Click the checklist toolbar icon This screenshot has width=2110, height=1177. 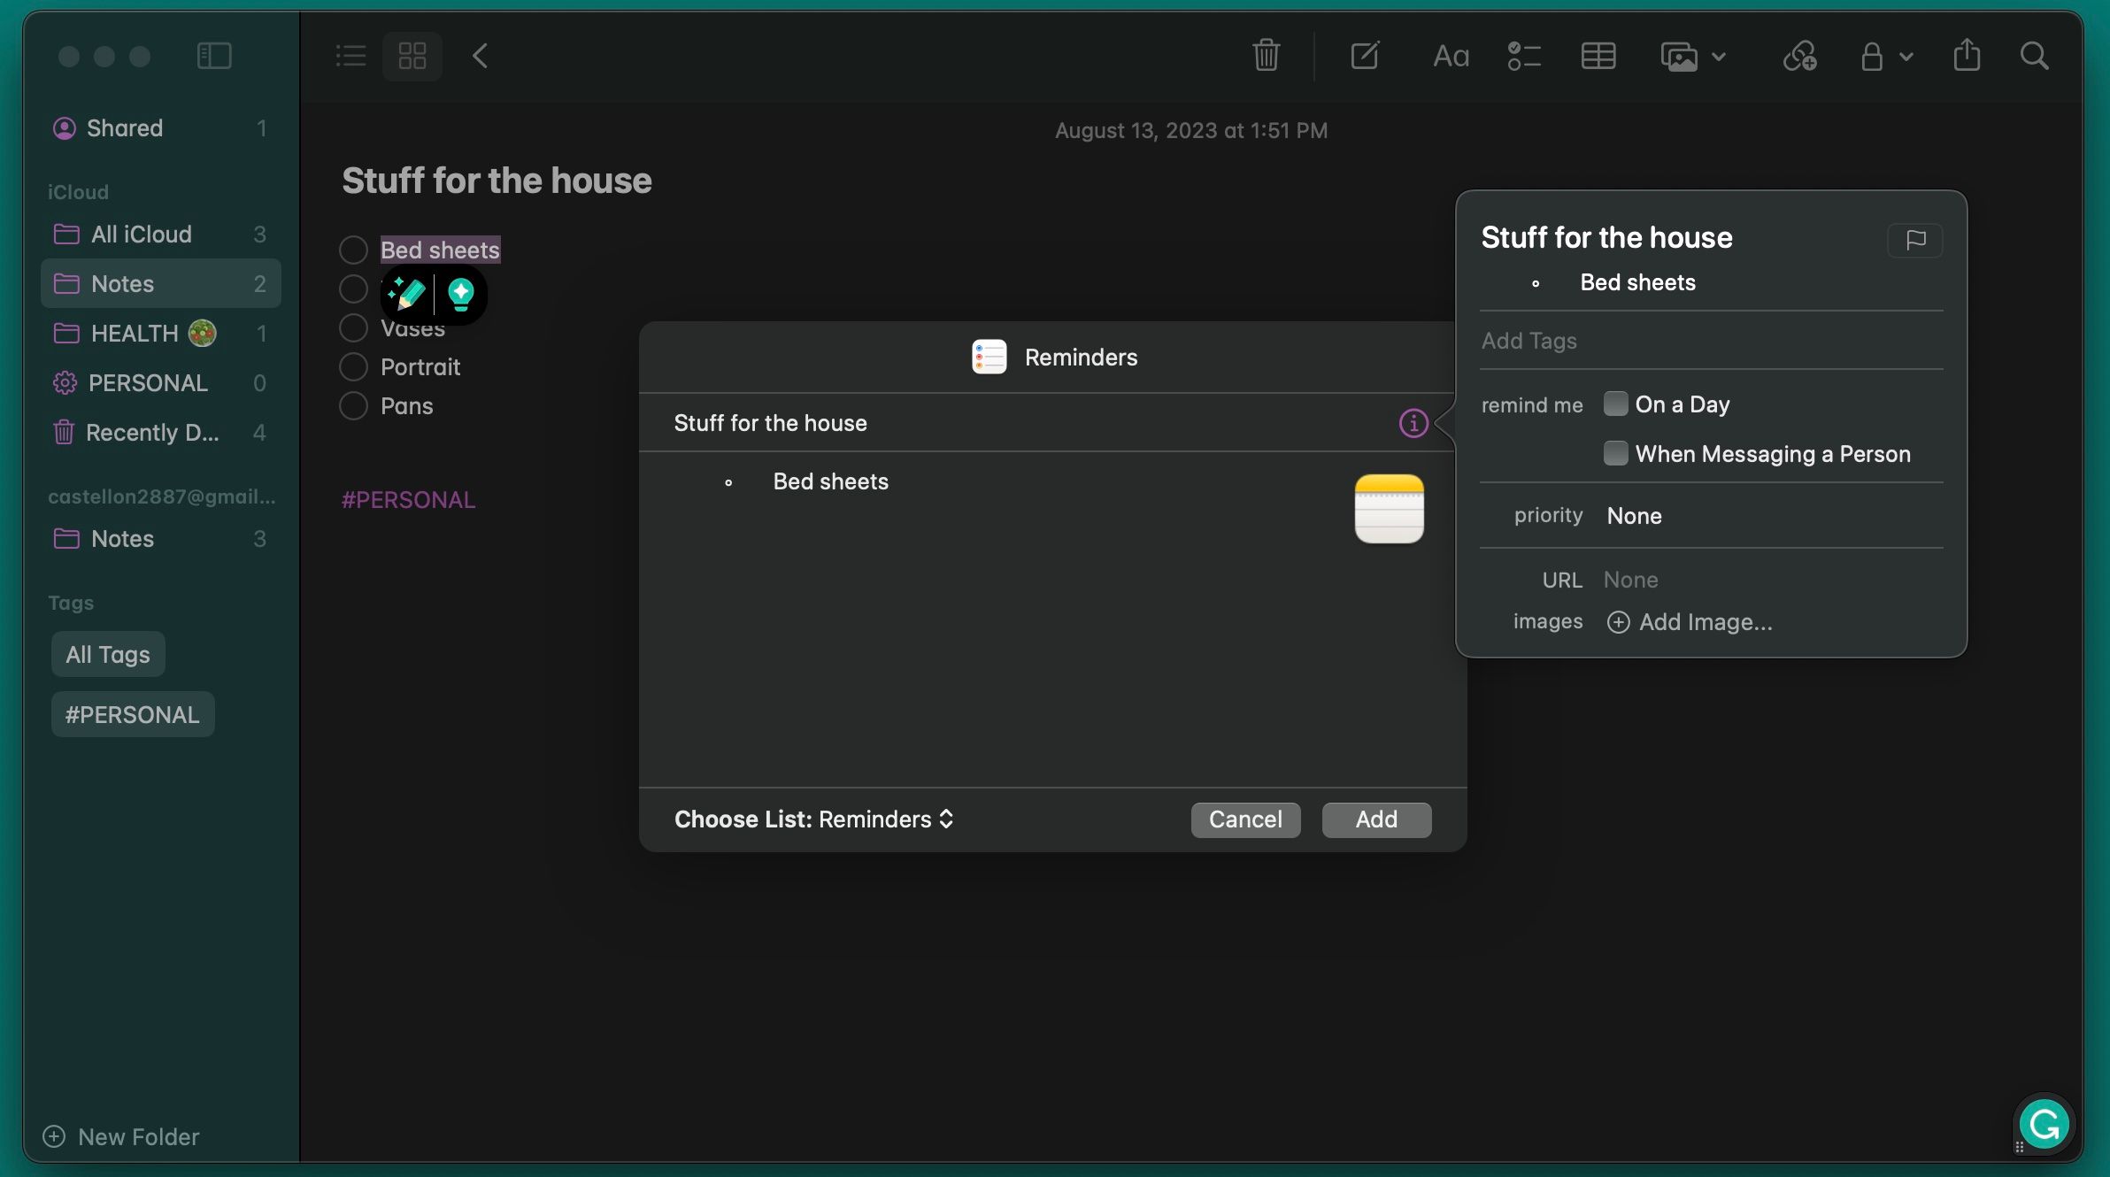(x=1524, y=57)
